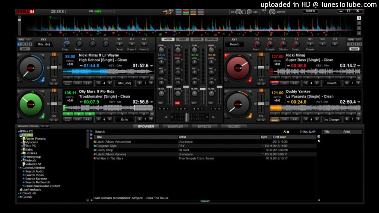Open the EFFECTS tab

205,127
